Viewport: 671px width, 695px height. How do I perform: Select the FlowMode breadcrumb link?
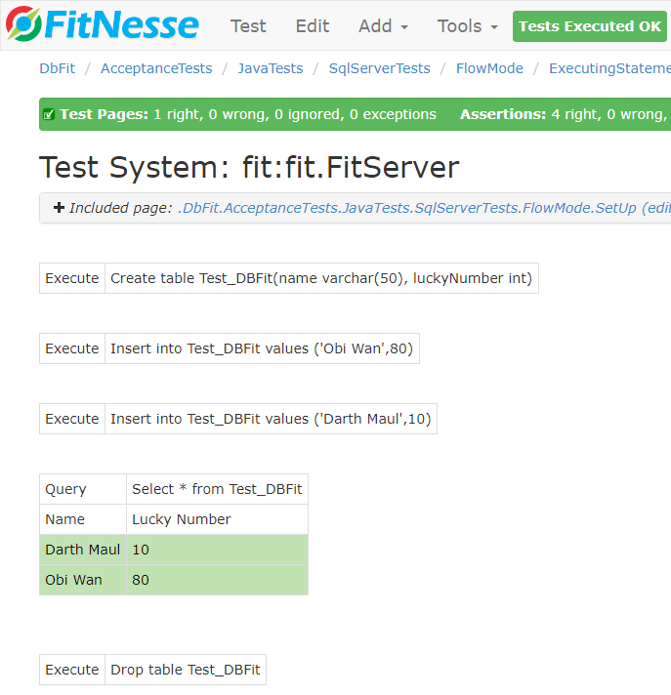click(x=489, y=68)
